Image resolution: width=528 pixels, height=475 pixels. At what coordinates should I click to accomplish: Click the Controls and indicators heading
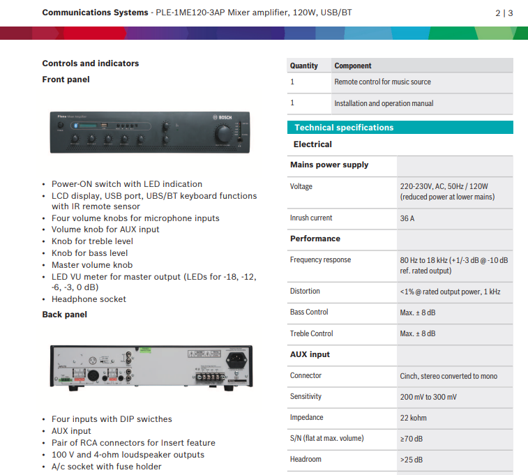pos(90,63)
